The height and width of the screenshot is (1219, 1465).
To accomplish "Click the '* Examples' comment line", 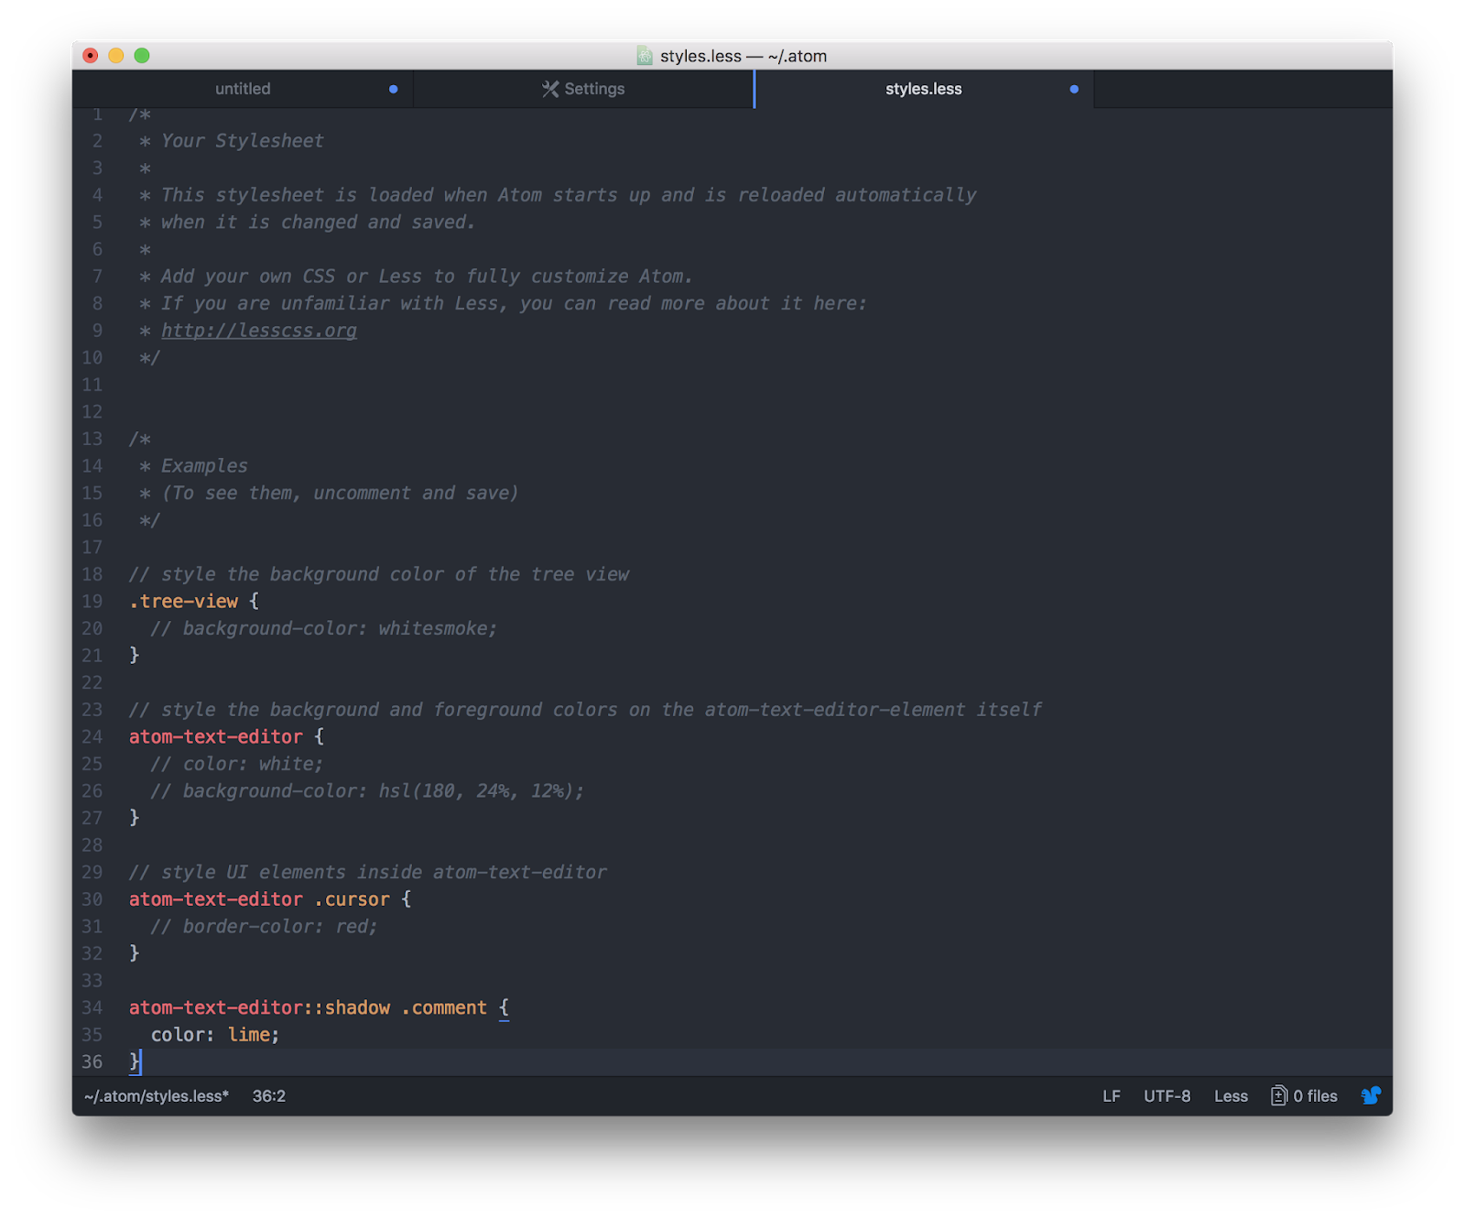I will pyautogui.click(x=194, y=466).
